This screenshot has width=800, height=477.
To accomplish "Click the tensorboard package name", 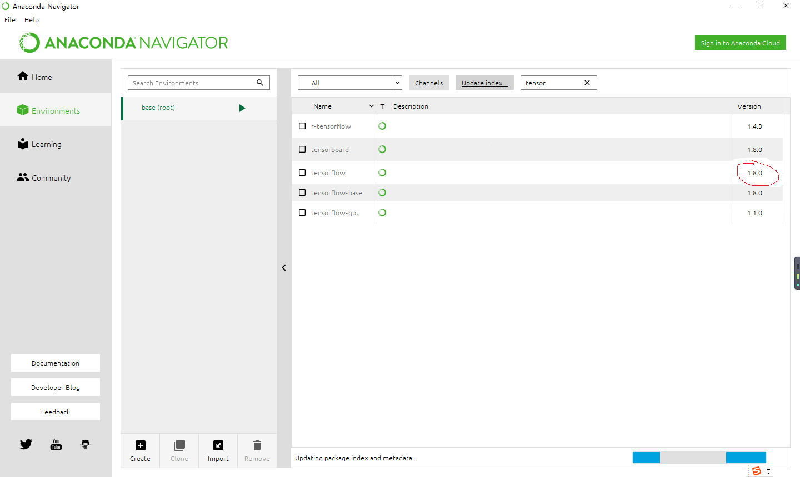I will point(330,150).
